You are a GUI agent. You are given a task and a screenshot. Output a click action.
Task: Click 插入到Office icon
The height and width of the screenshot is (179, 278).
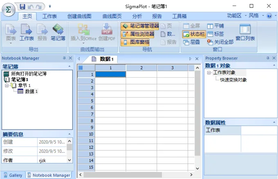[83, 34]
